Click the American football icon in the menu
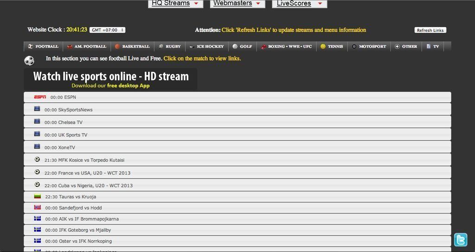 click(70, 47)
